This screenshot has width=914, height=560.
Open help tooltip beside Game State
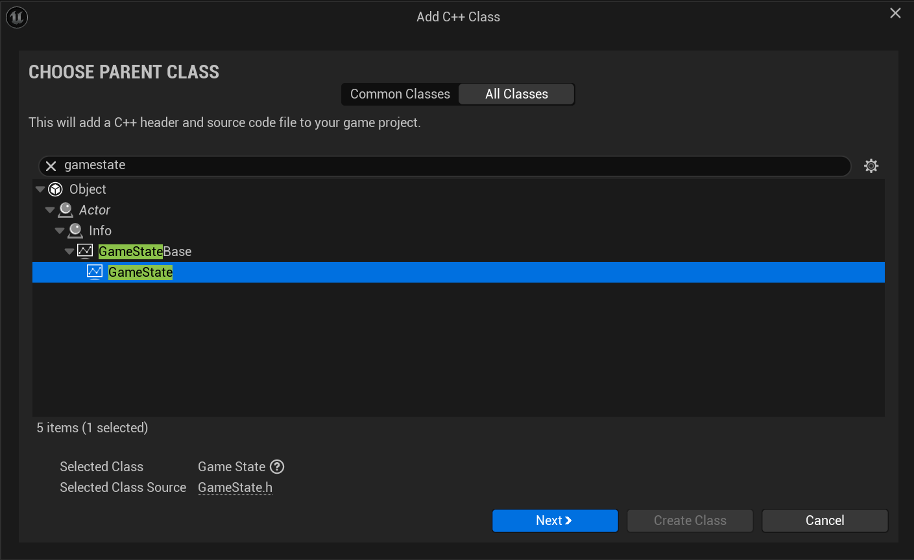point(277,467)
